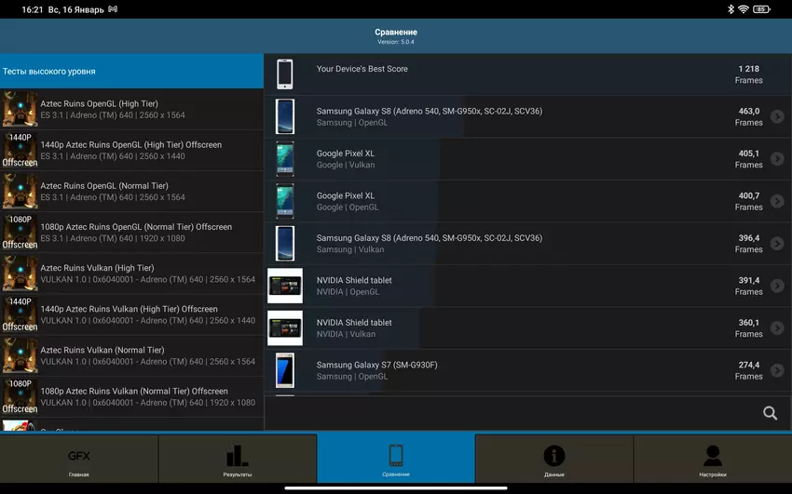This screenshot has height=494, width=792.
Task: Choose Aztec Ruins Vulkan (High Tier) test
Action: point(131,274)
